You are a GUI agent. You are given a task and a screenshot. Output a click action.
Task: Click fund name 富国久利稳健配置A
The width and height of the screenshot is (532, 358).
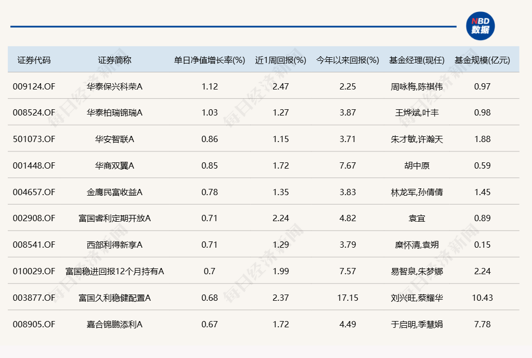[x=115, y=298]
